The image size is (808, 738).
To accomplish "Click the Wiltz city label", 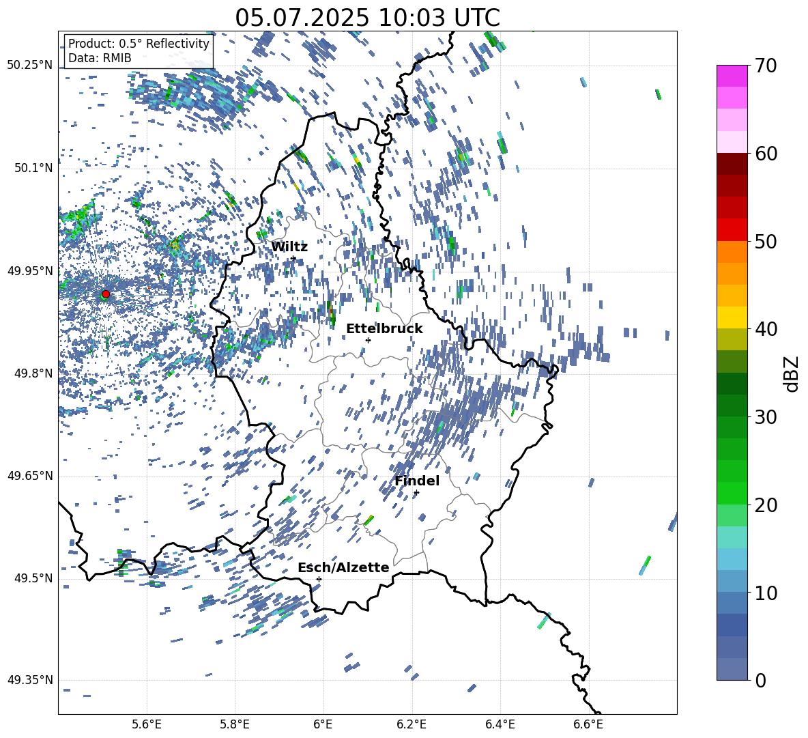I will (x=289, y=247).
